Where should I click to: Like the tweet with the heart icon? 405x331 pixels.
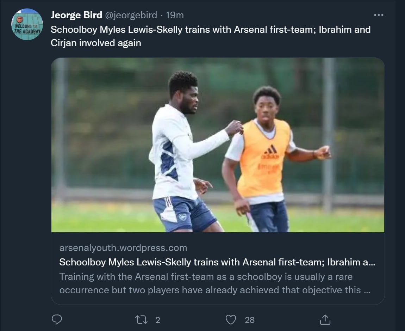pos(231,320)
